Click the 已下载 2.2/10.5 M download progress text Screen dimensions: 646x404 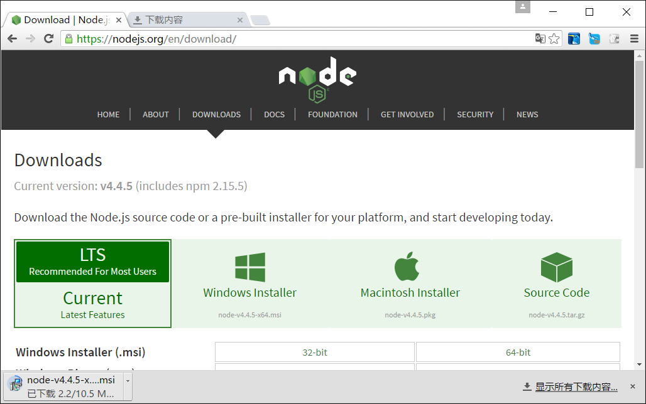[70, 394]
